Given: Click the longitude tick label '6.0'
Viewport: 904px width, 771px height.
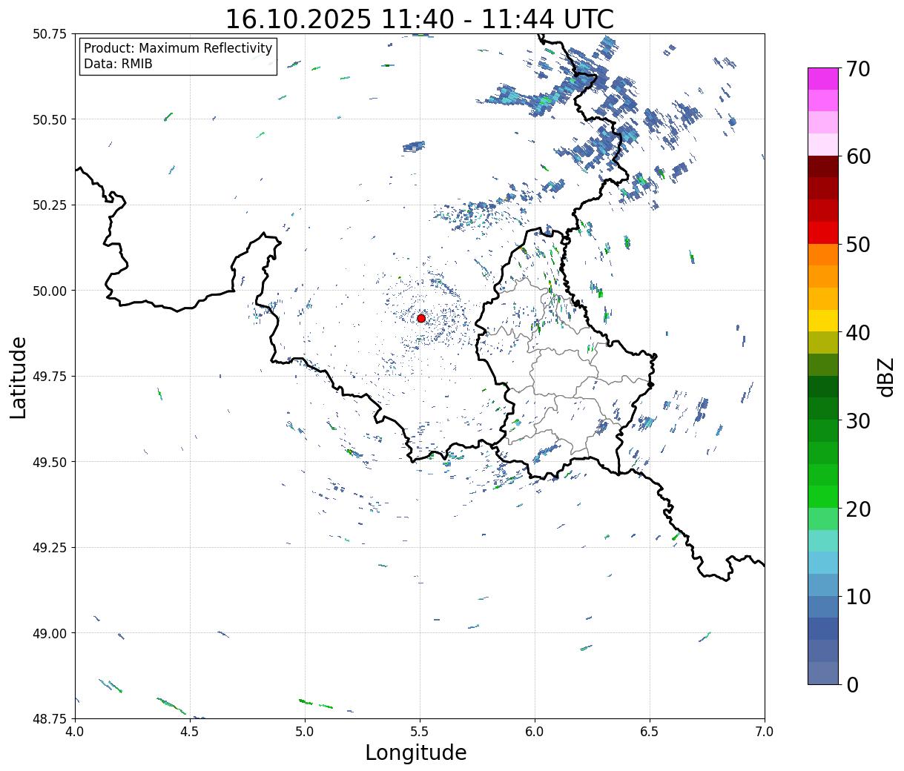Looking at the screenshot, I should pos(535,732).
